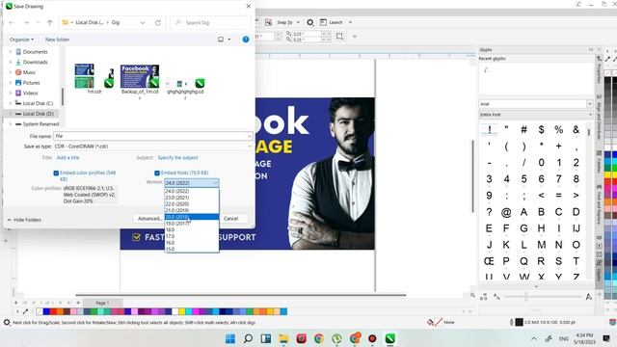
Task: Expand the Documents tree node
Action: (11, 51)
